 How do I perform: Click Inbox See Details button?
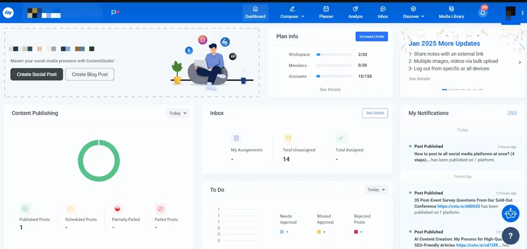(x=375, y=113)
